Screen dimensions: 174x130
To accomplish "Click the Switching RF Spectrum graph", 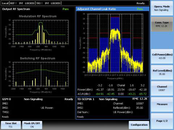I will pyautogui.click(x=41, y=74).
